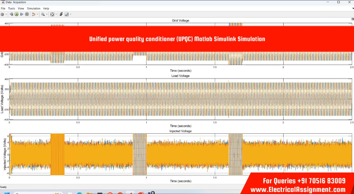Expand the Zoom tool dropdown arrow
This screenshot has height=194, width=354.
pyautogui.click(x=47, y=14)
